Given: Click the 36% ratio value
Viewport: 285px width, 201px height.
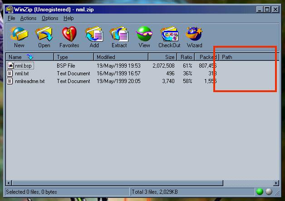Looking at the screenshot, I should pos(187,74).
